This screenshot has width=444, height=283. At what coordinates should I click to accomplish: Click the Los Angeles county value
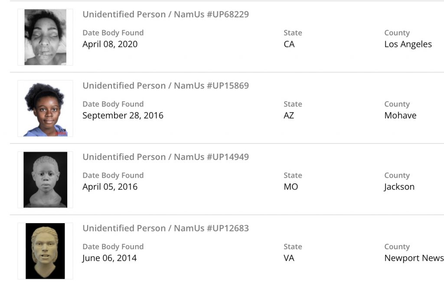pyautogui.click(x=408, y=44)
